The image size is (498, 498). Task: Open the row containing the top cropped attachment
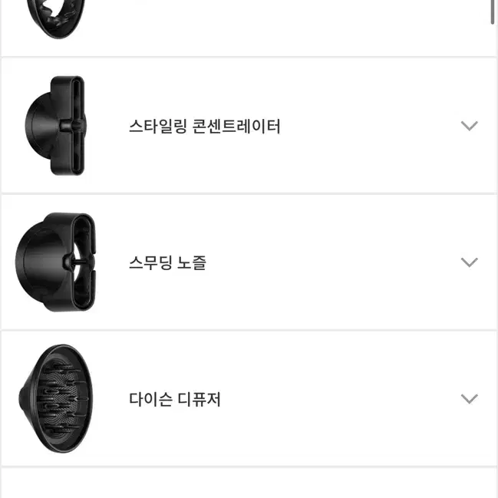click(x=249, y=28)
